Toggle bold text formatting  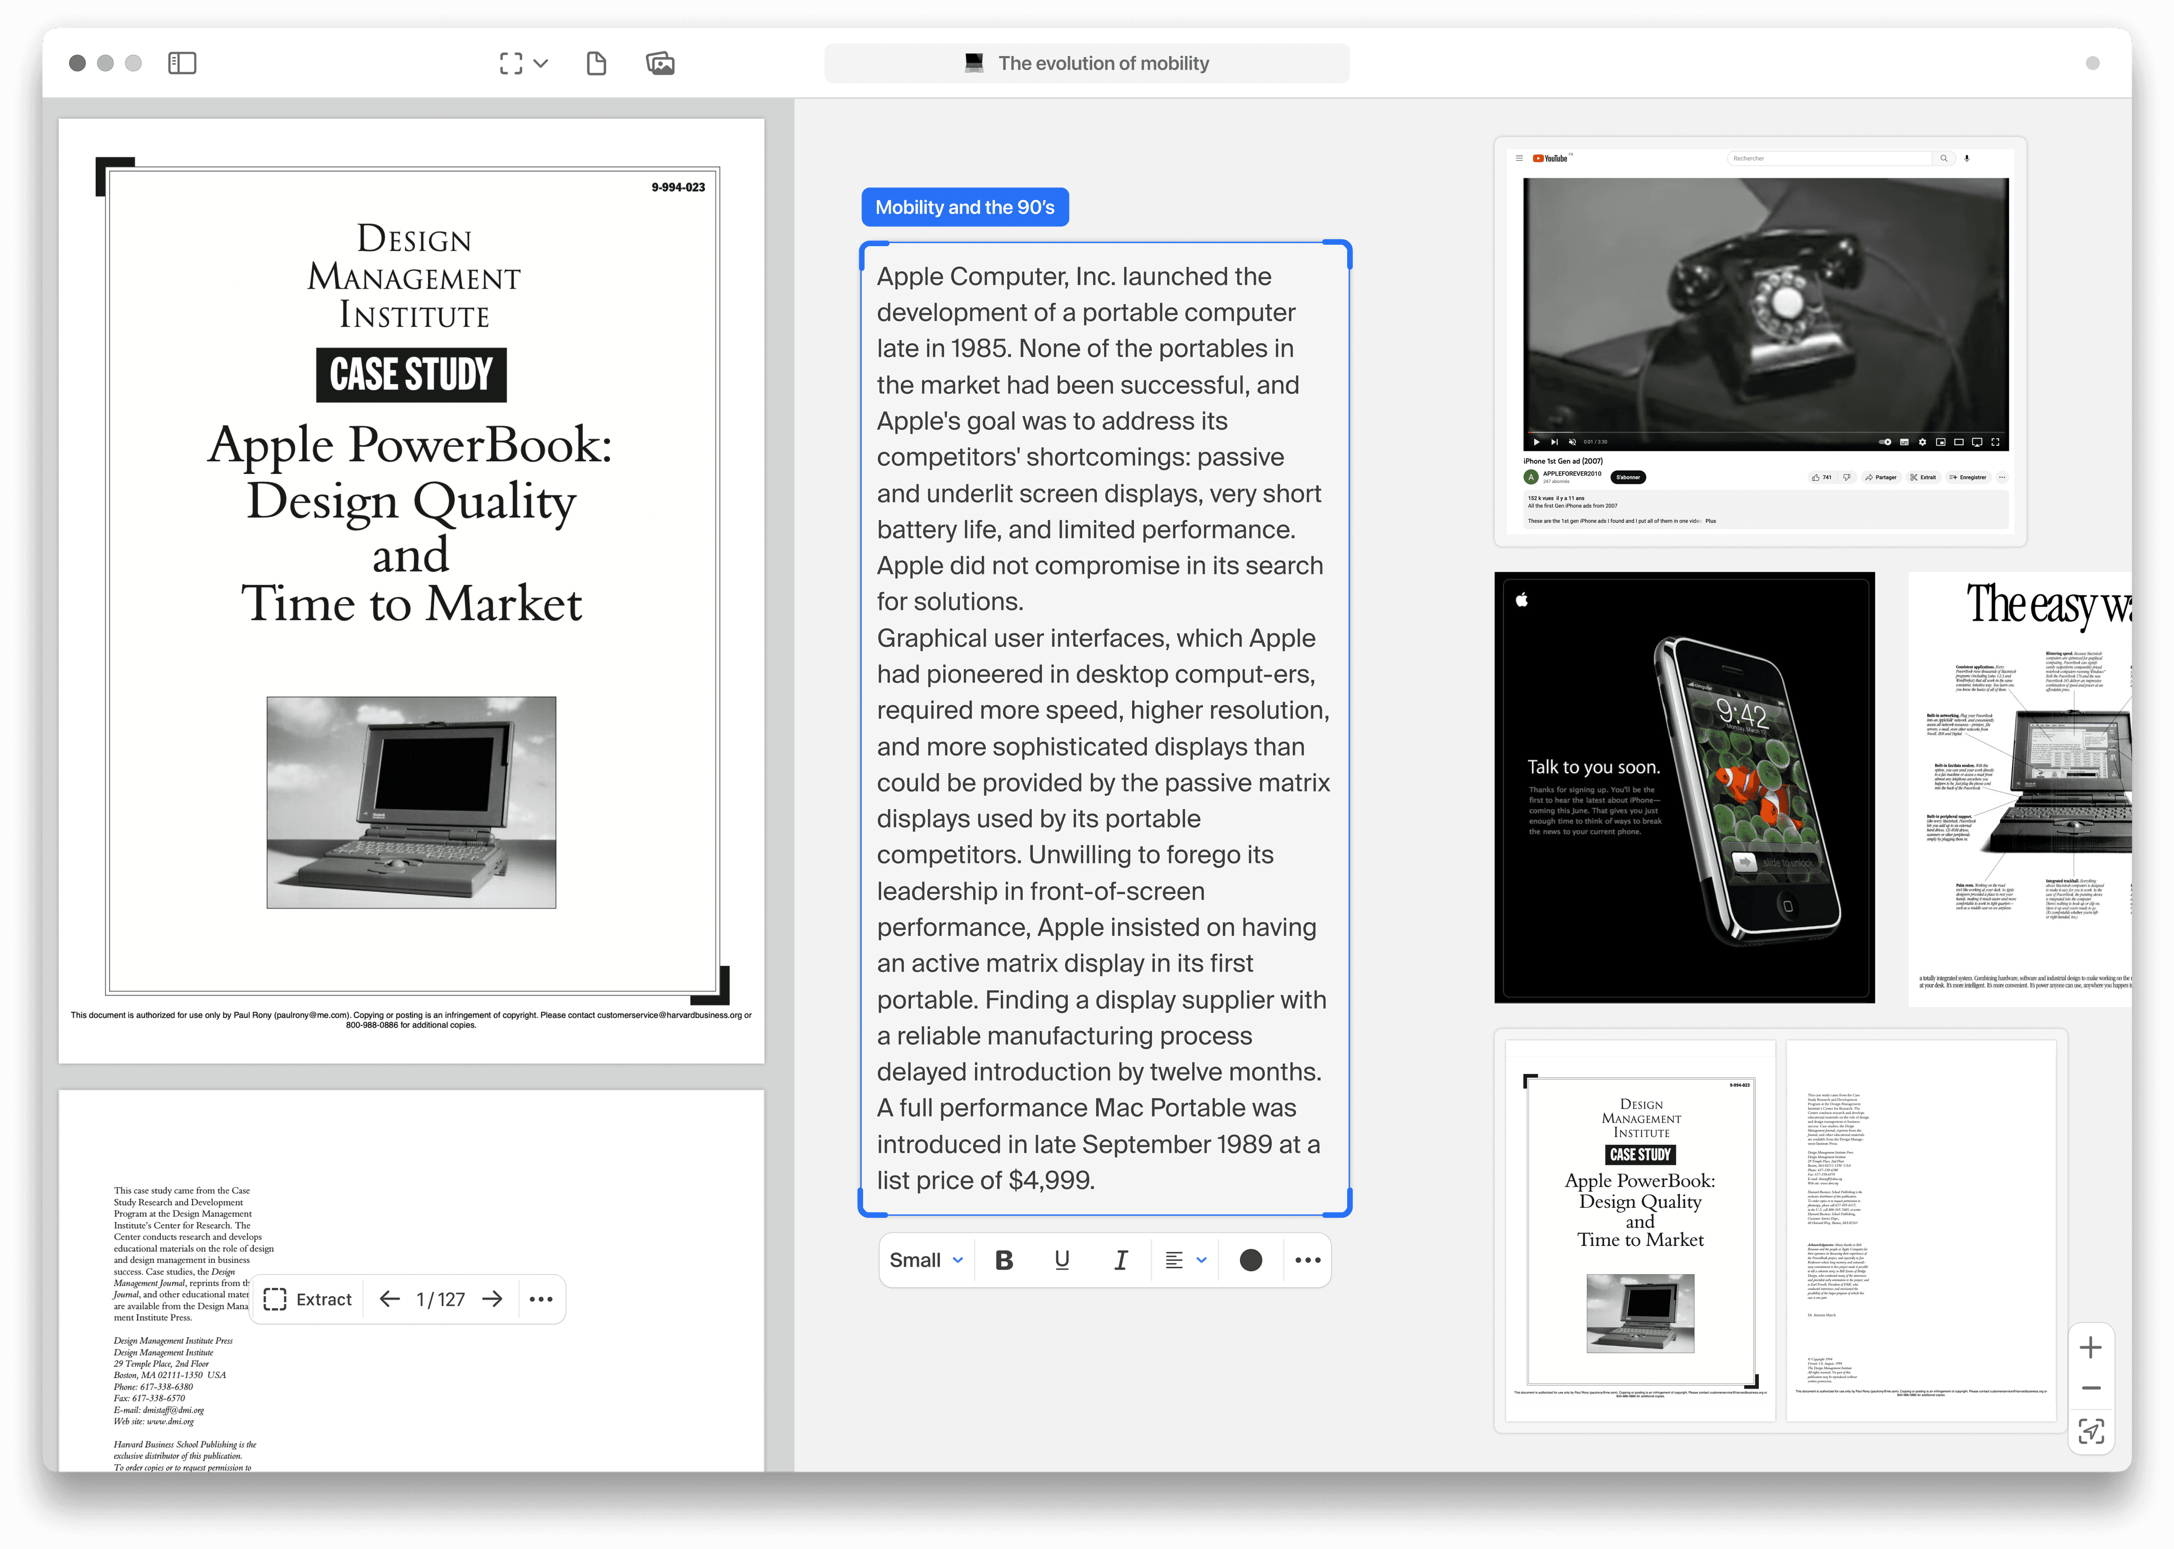click(1004, 1260)
